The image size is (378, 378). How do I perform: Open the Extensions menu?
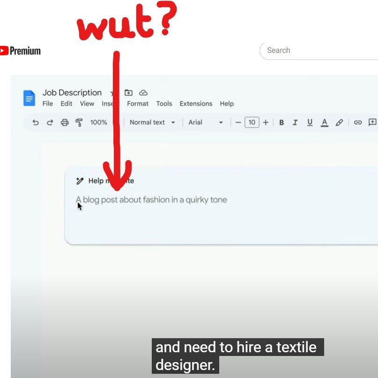coord(196,104)
